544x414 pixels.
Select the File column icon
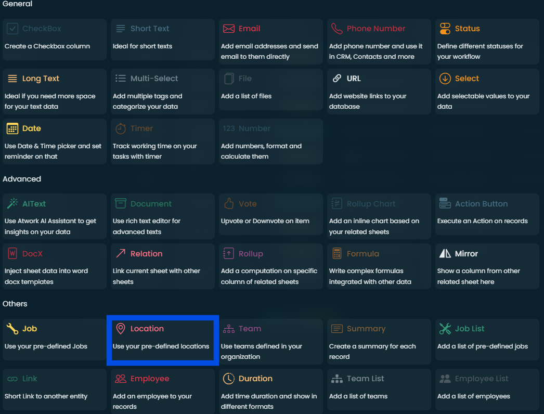pos(229,79)
